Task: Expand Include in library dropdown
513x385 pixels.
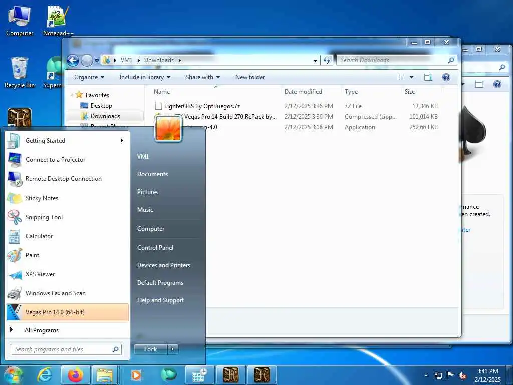Action: [x=145, y=77]
